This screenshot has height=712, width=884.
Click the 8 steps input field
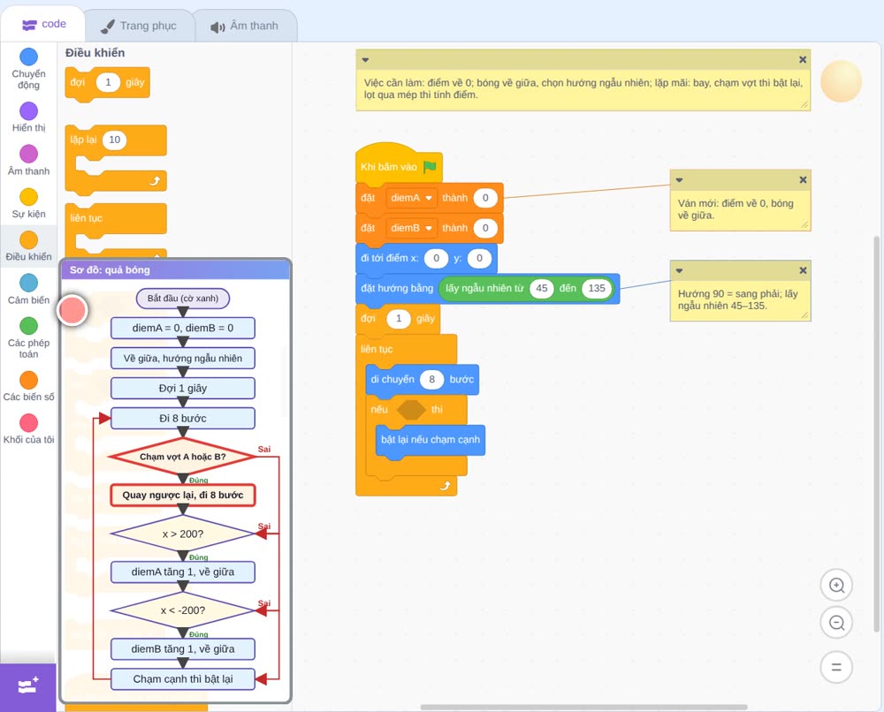click(432, 380)
